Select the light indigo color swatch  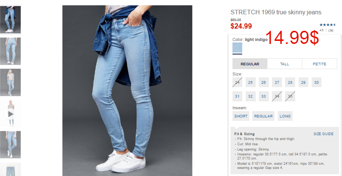pos(237,48)
